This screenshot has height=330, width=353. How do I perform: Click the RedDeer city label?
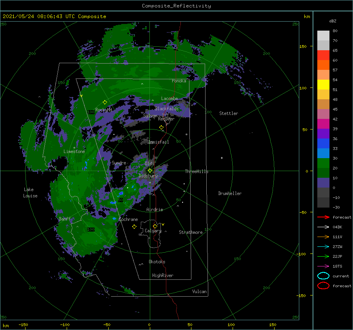pyautogui.click(x=166, y=119)
